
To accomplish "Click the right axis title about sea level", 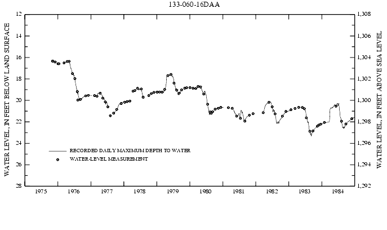I will click(380, 100).
